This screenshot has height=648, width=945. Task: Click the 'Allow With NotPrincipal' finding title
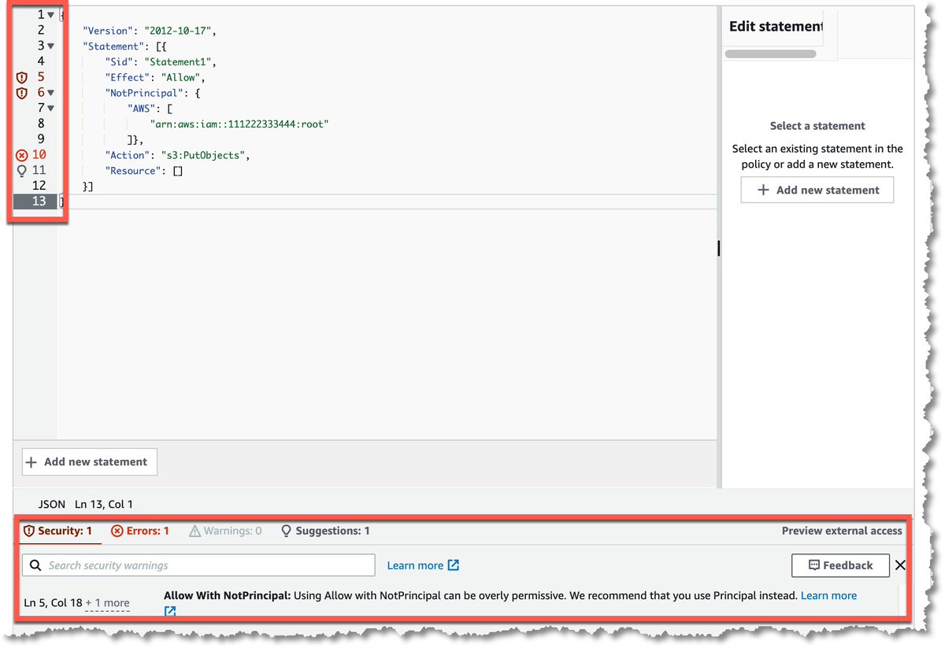coord(227,596)
